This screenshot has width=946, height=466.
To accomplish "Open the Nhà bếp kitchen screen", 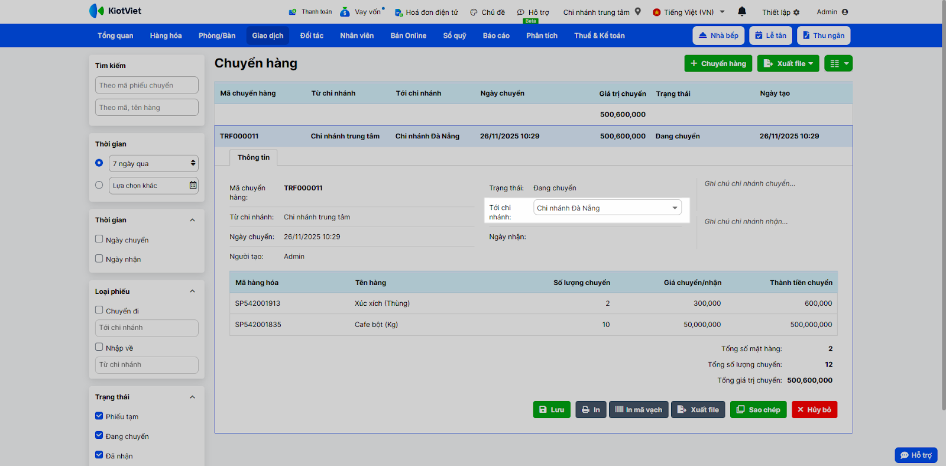I will 718,35.
